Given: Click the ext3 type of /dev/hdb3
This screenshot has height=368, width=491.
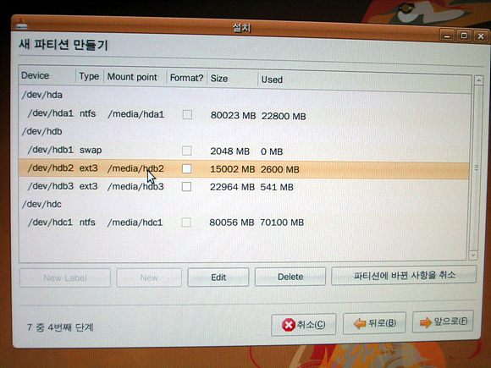Looking at the screenshot, I should click(x=89, y=186).
